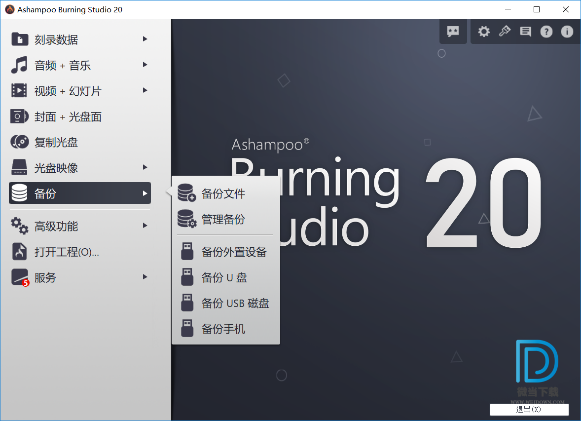Screen dimensions: 581x421
Task: Click the 备份手机 device icon
Action: pyautogui.click(x=187, y=329)
